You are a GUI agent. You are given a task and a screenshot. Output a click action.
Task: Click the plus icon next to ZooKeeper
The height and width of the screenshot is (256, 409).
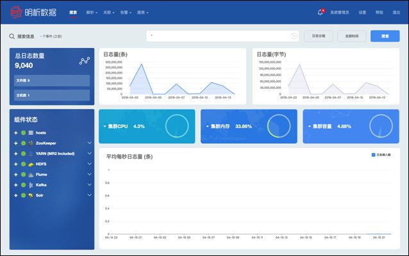point(16,143)
